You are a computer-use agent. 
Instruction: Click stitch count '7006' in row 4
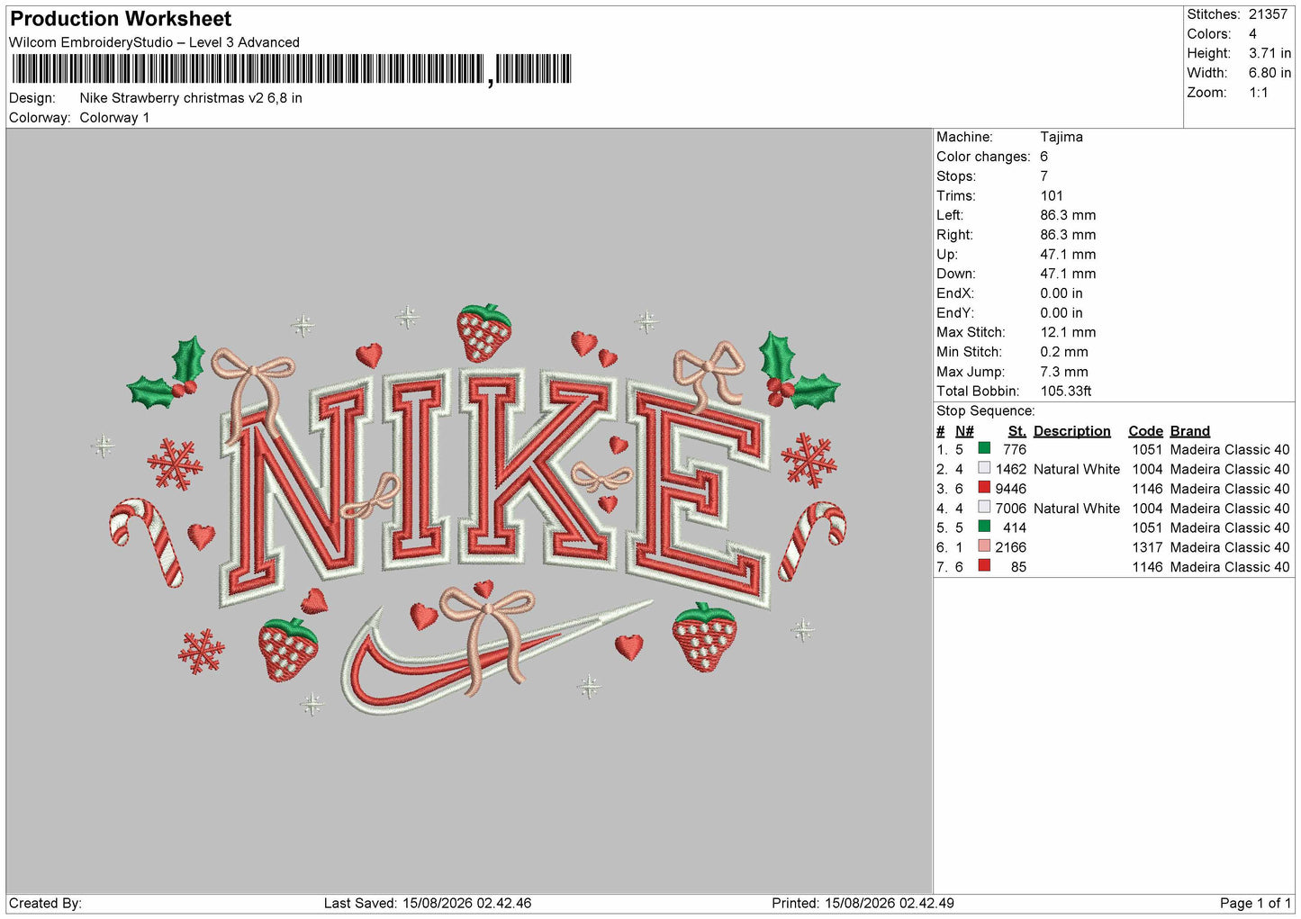pos(1011,509)
